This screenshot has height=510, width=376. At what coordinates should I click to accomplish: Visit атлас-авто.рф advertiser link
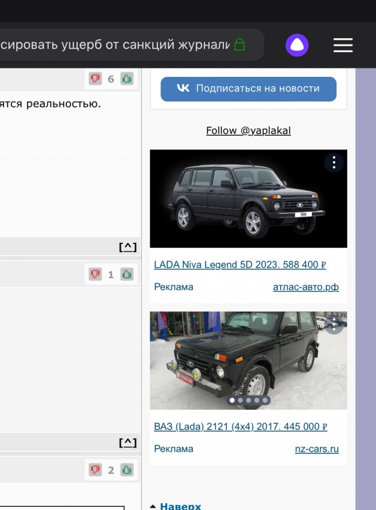(306, 287)
